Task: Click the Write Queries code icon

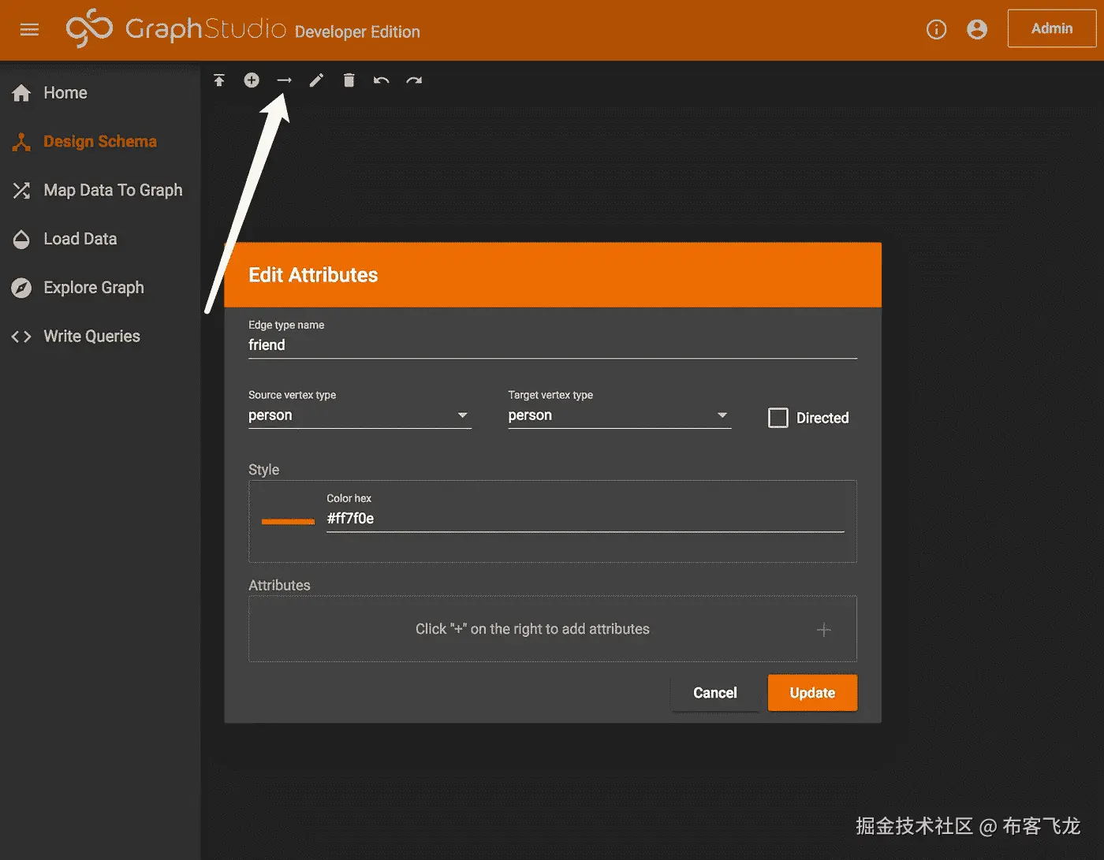Action: coord(21,337)
